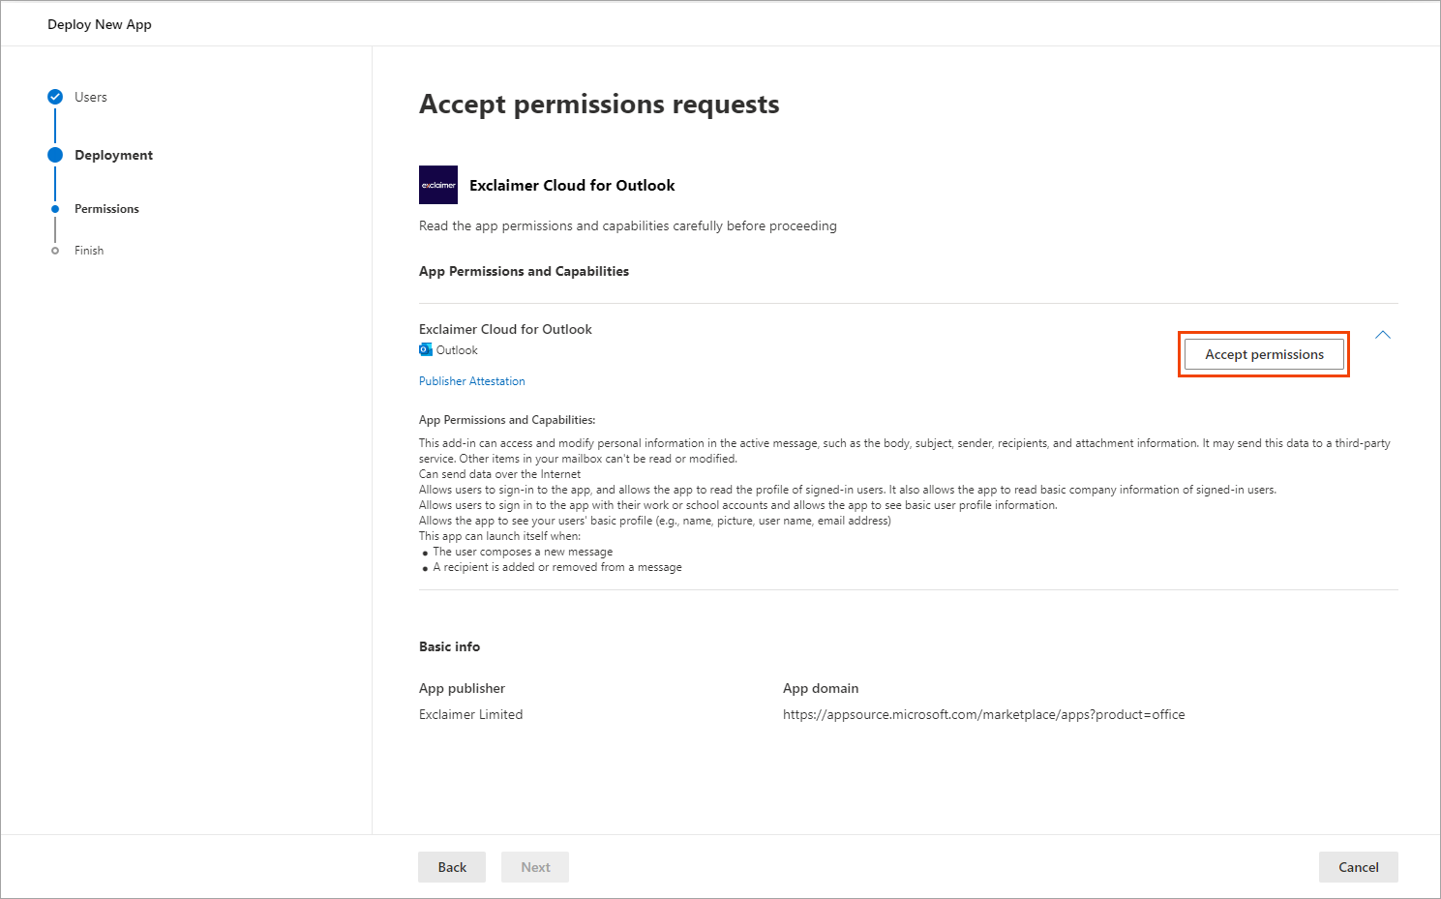The image size is (1441, 899).
Task: Click the Exclaimer app logo icon
Action: click(438, 185)
